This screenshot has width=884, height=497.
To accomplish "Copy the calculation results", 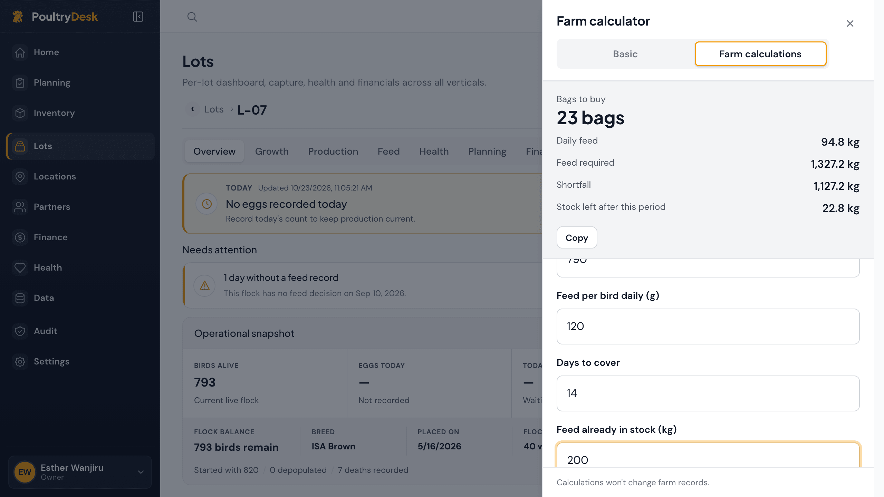I will tap(577, 237).
